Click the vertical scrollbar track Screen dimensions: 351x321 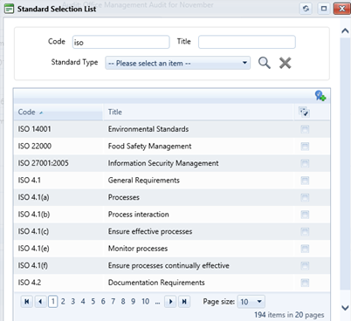click(345, 163)
